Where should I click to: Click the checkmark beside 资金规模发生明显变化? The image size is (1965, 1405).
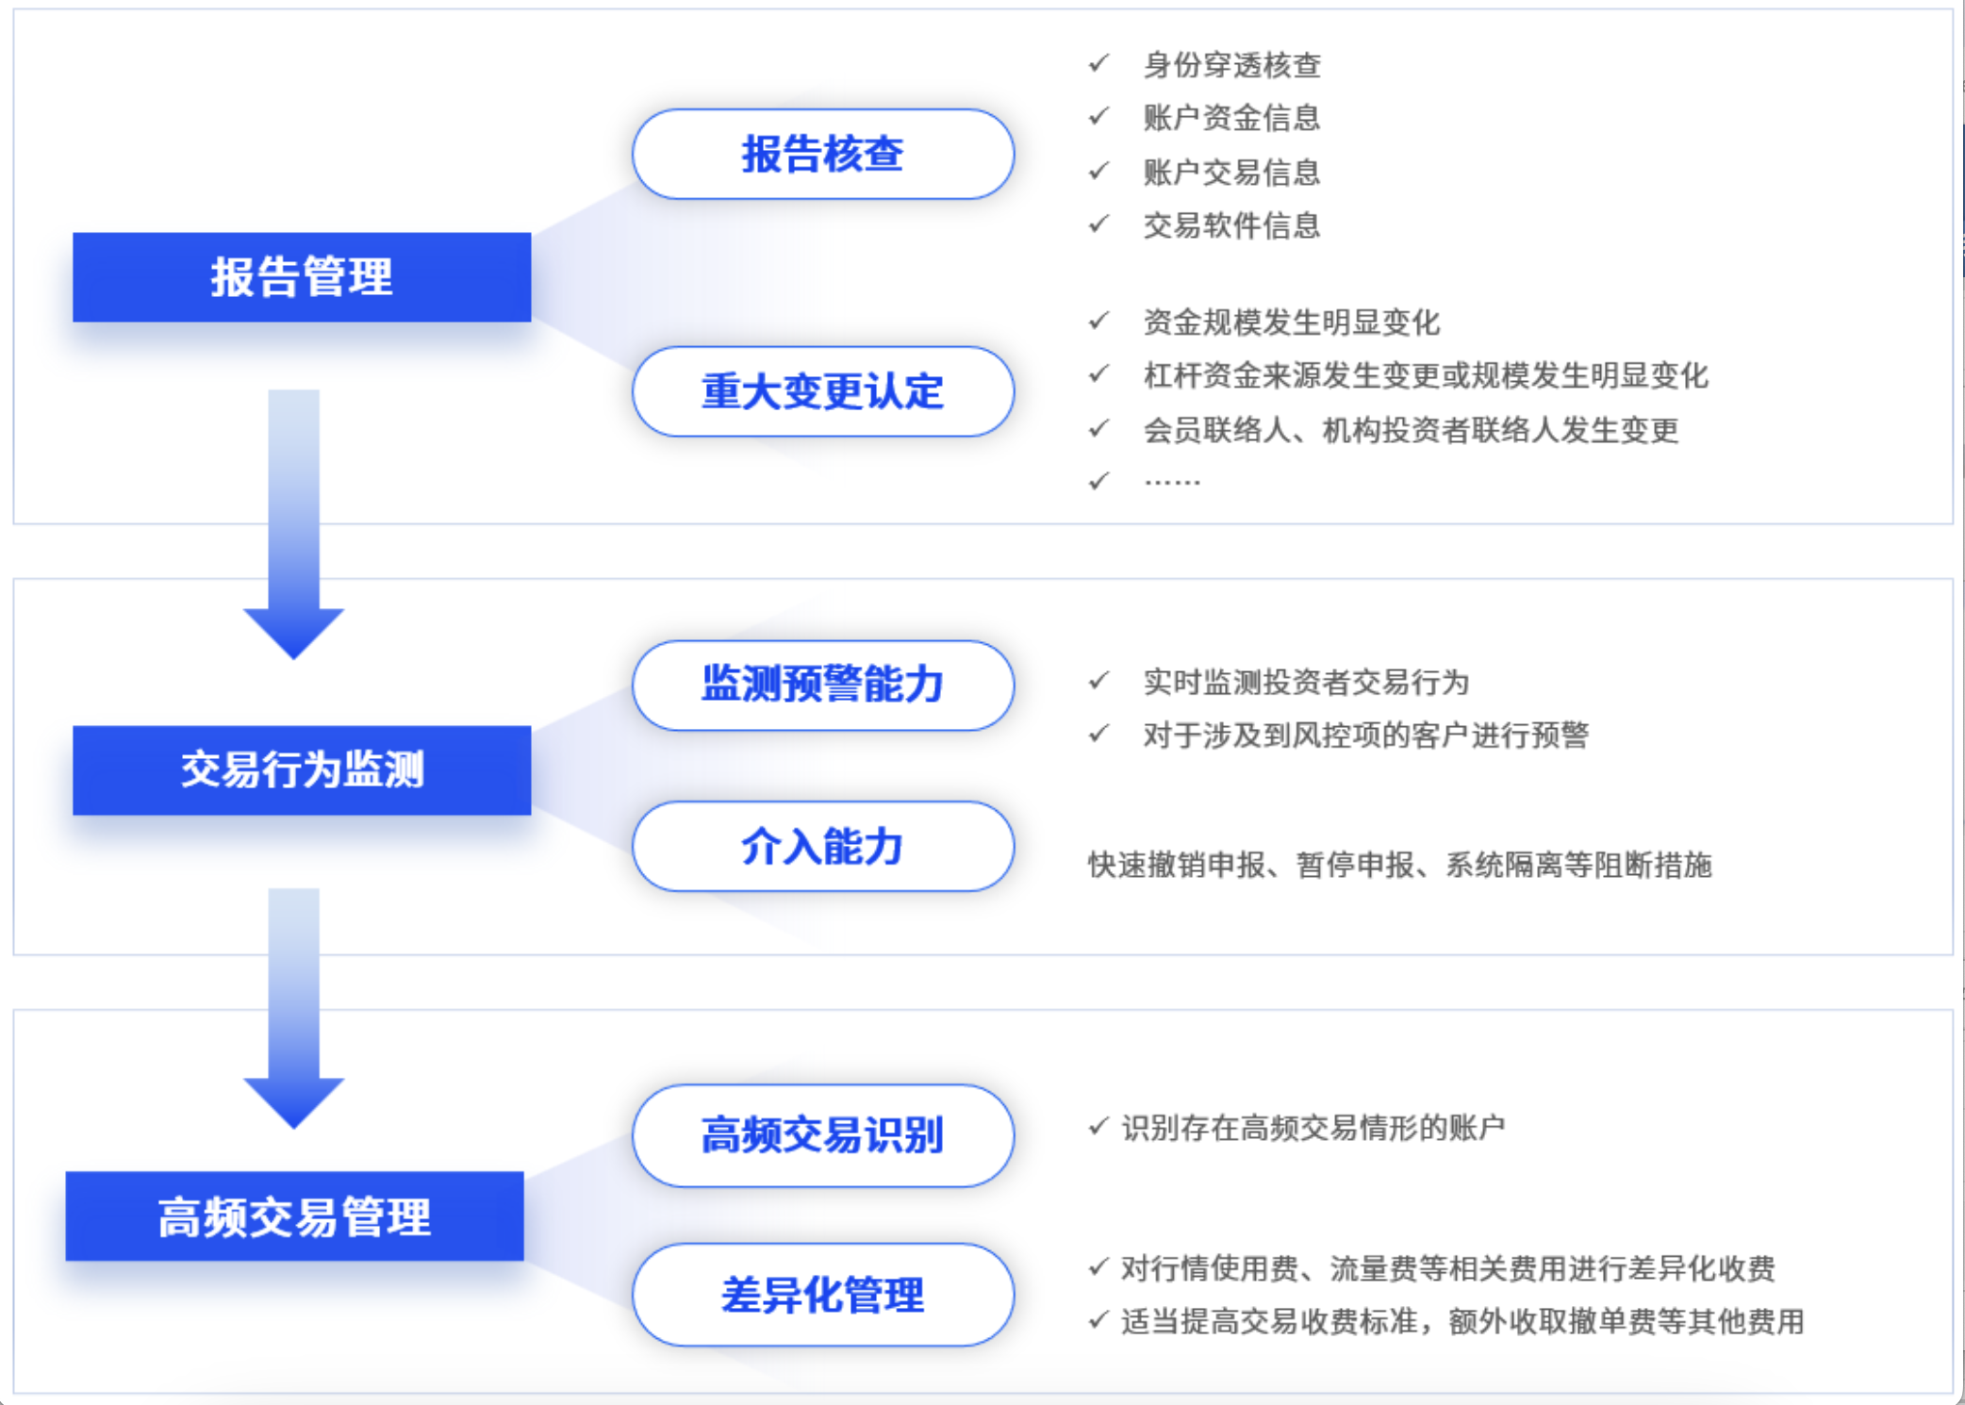(1098, 321)
